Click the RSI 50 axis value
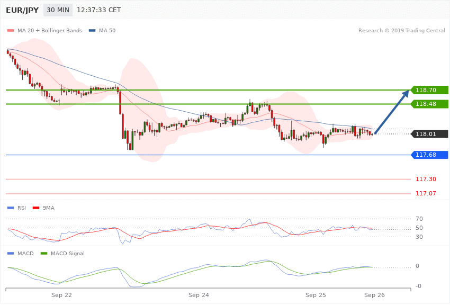The width and height of the screenshot is (450, 305). pos(419,228)
